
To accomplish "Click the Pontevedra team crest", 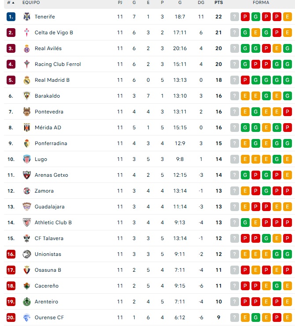I will point(27,112).
